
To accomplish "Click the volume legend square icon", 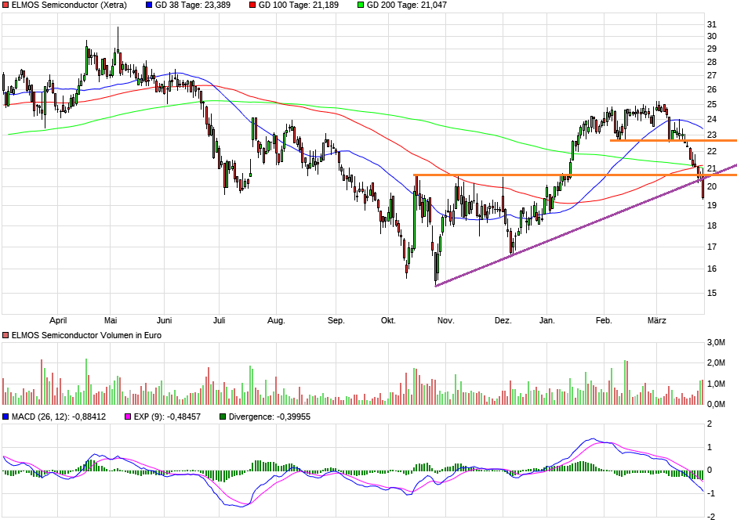I will [x=6, y=335].
